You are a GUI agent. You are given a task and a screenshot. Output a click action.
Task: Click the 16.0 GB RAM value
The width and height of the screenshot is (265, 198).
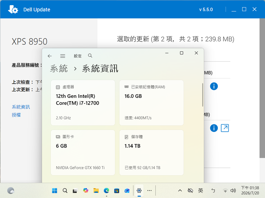click(133, 96)
